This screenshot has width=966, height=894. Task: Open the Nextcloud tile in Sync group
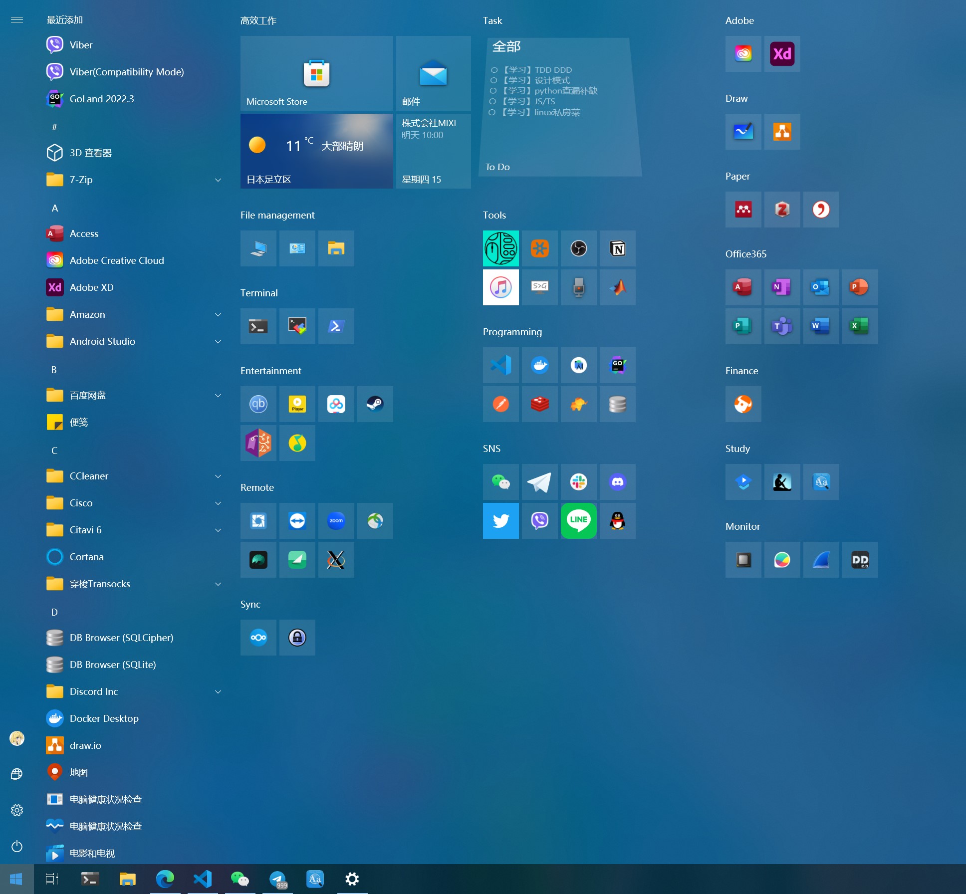click(x=258, y=638)
